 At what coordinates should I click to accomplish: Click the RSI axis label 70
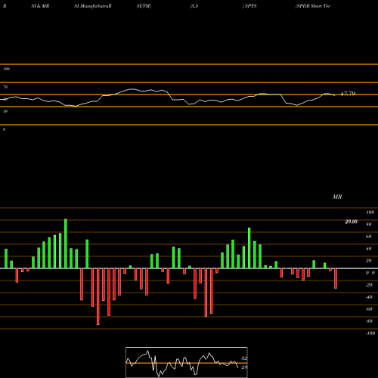pyautogui.click(x=5, y=87)
